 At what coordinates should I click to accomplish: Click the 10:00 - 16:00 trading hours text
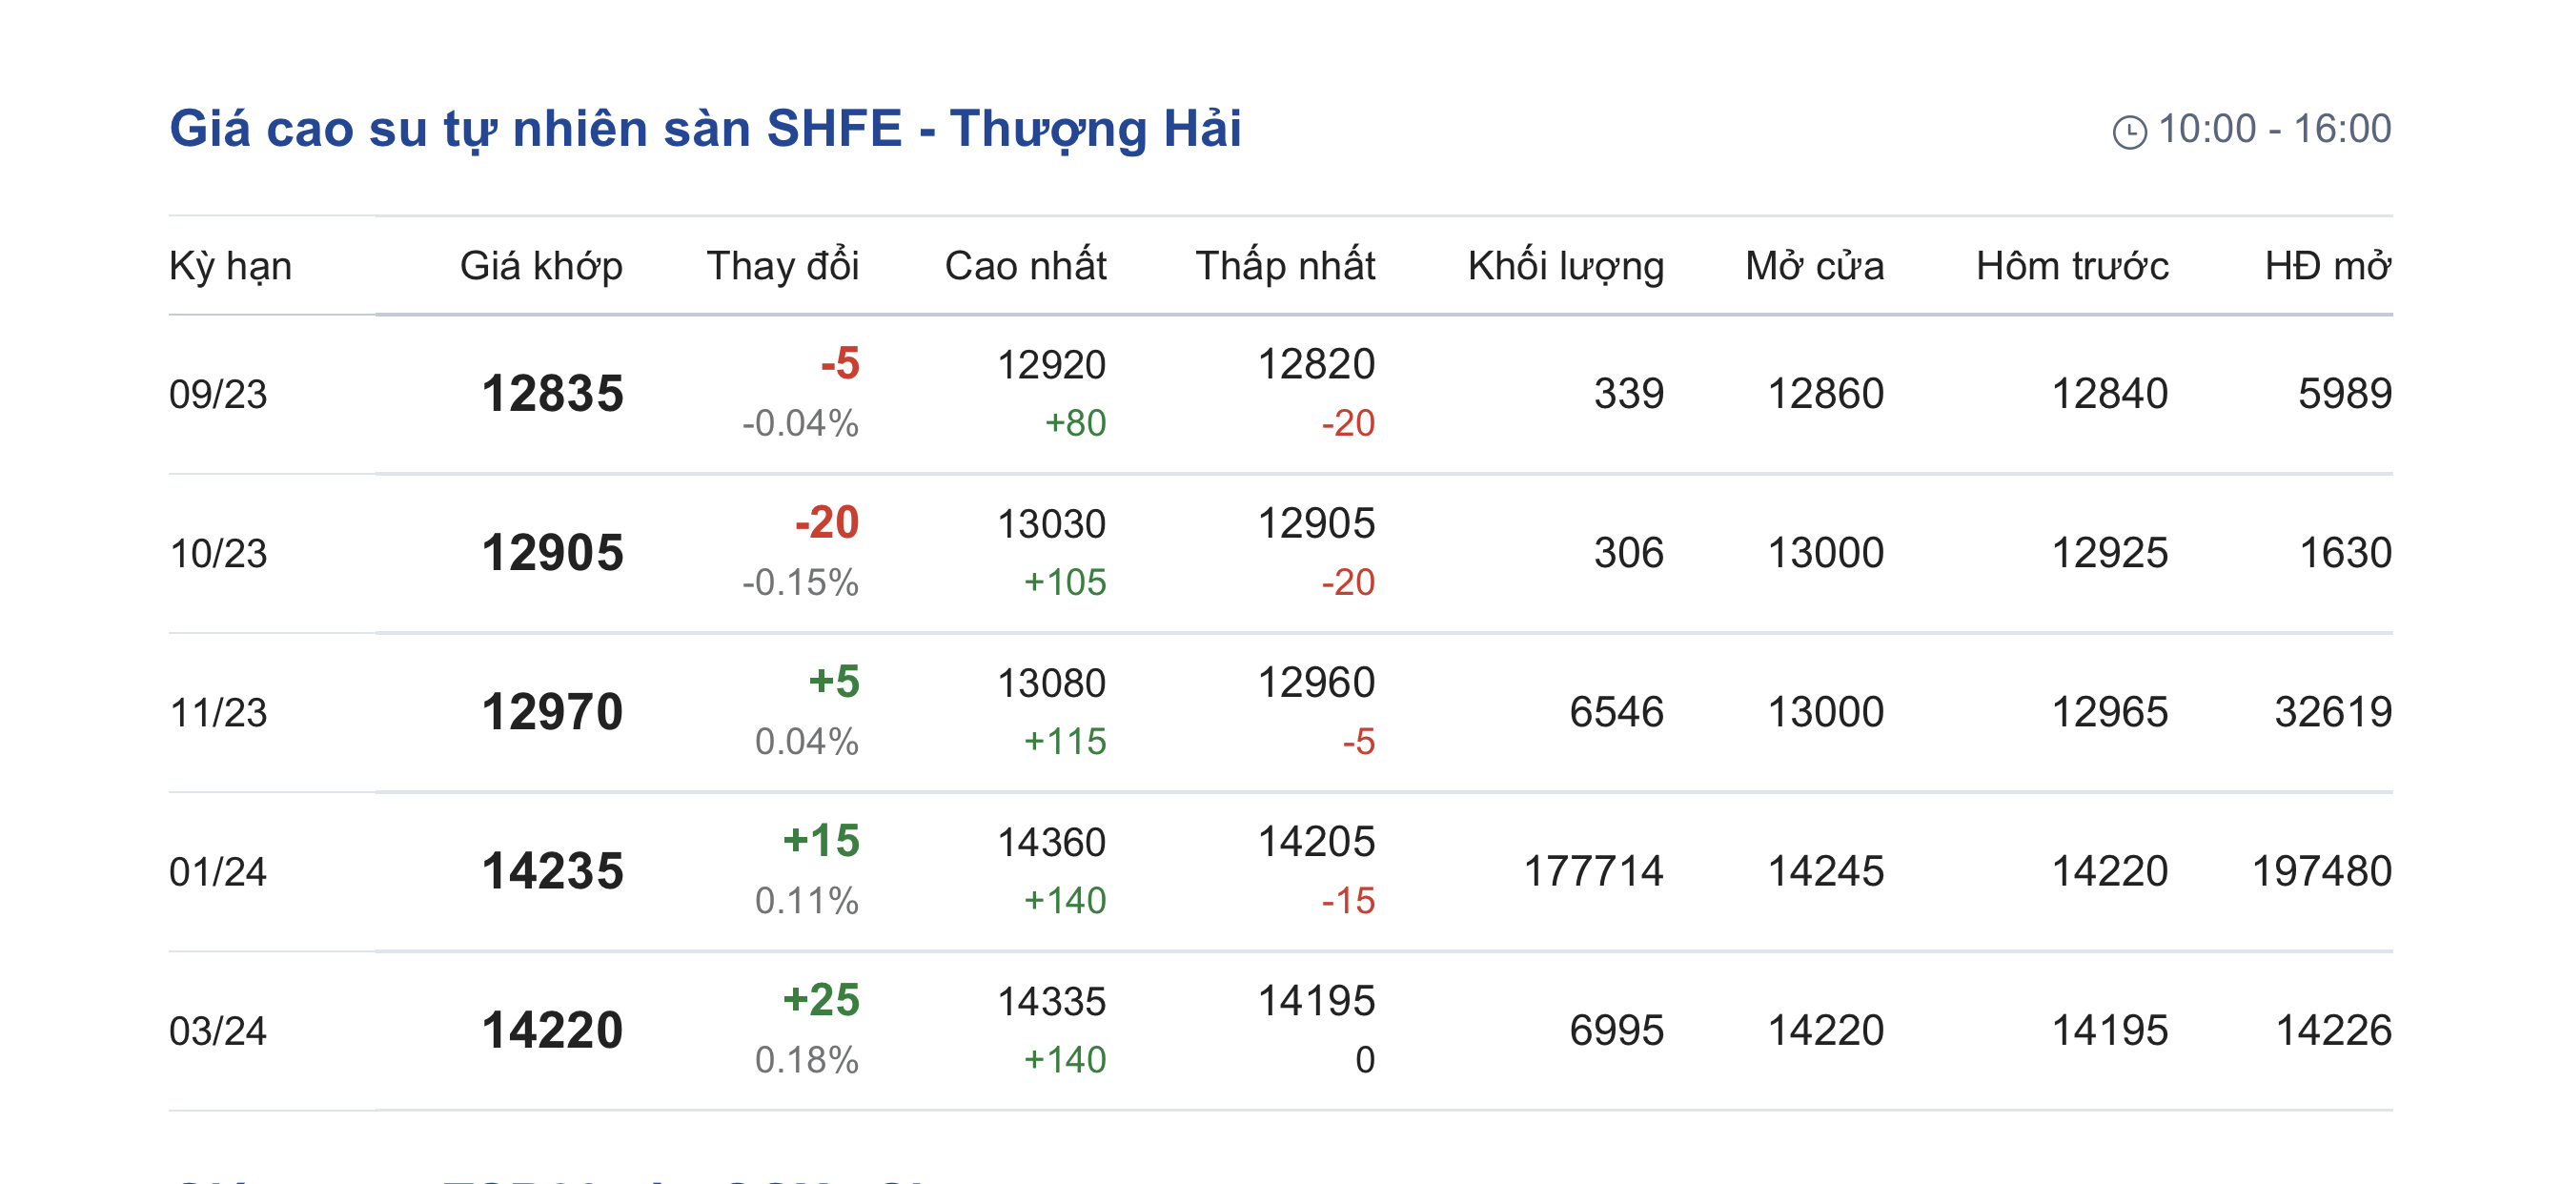click(2273, 130)
